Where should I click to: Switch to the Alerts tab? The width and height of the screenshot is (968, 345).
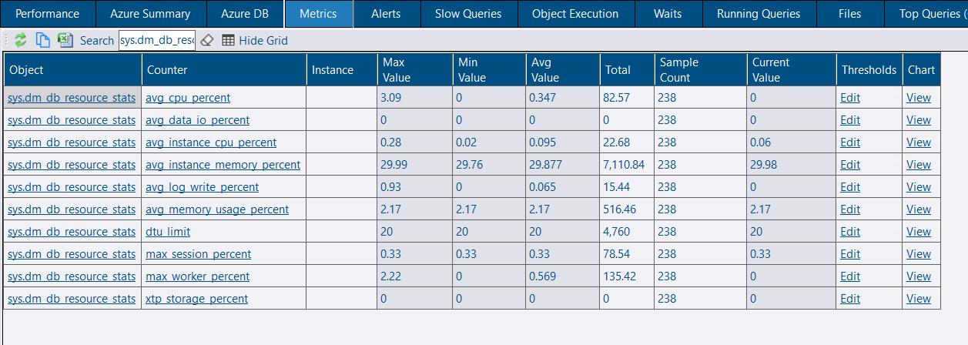[386, 14]
